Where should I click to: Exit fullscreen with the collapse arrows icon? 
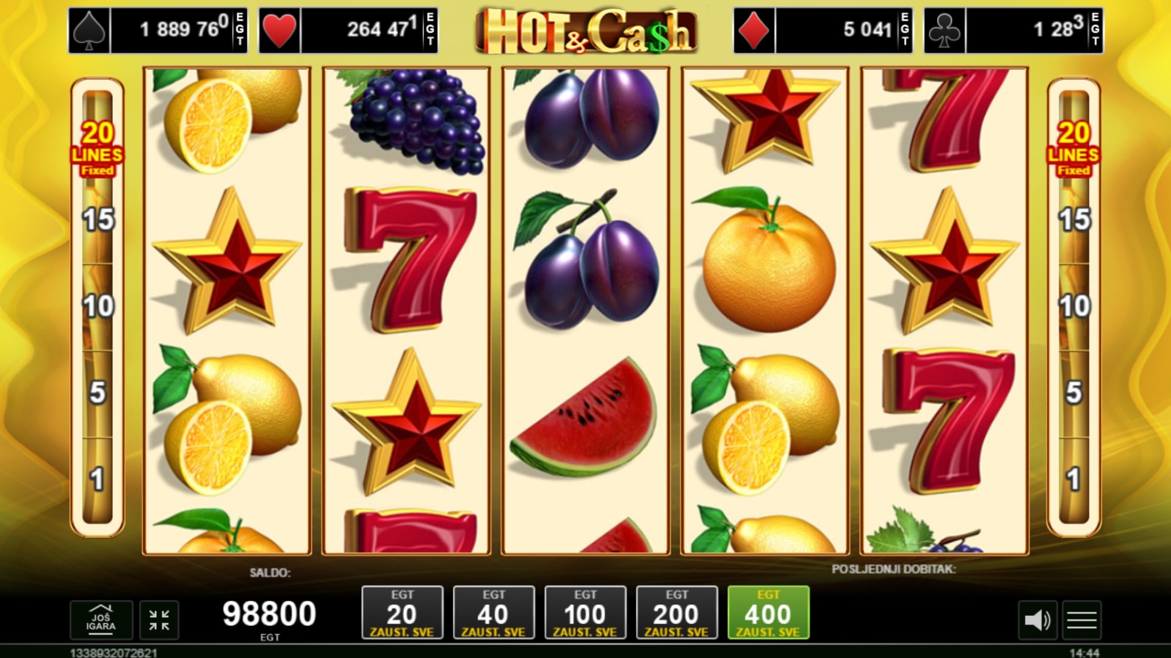pos(159,620)
